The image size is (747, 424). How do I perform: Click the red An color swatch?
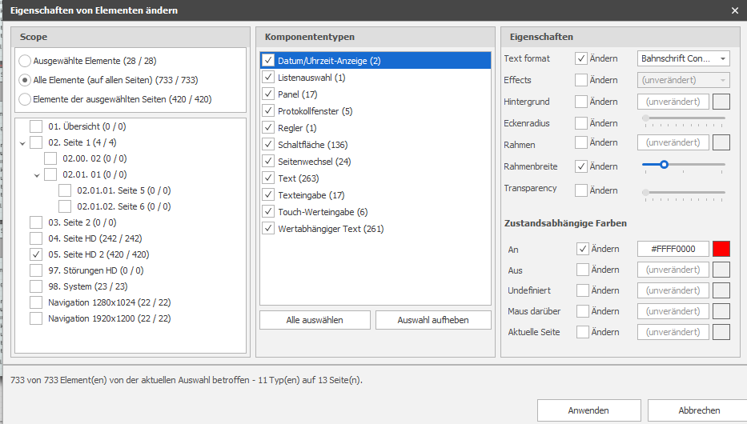tap(721, 249)
